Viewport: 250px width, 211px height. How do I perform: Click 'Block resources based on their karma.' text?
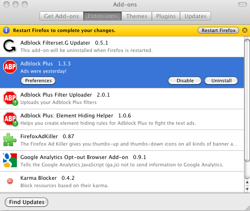coord(65,185)
